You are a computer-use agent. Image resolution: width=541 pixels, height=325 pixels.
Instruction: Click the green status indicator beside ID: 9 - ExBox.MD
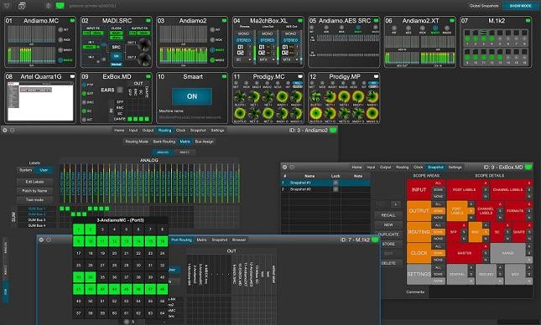click(x=528, y=168)
